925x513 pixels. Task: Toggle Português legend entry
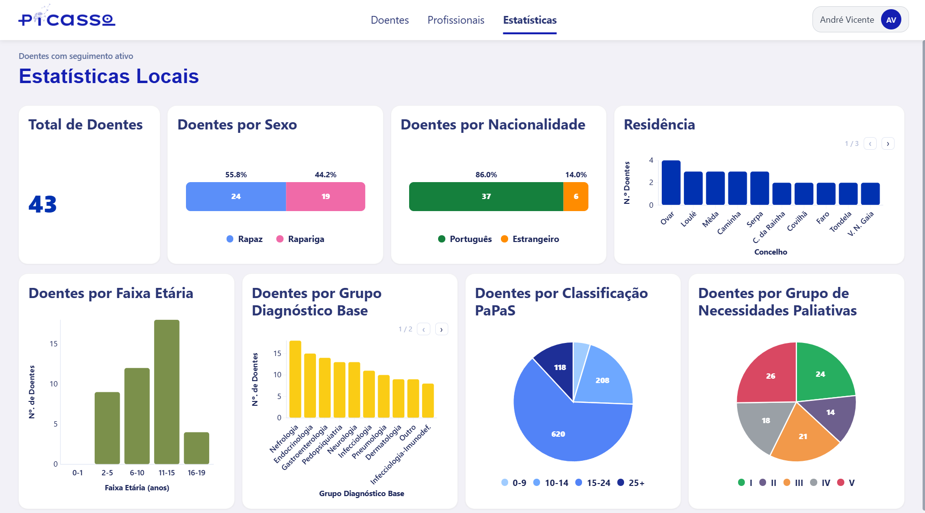tap(465, 239)
